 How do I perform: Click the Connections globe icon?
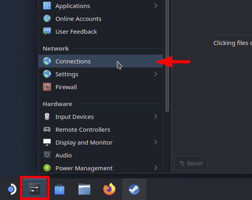(x=47, y=61)
